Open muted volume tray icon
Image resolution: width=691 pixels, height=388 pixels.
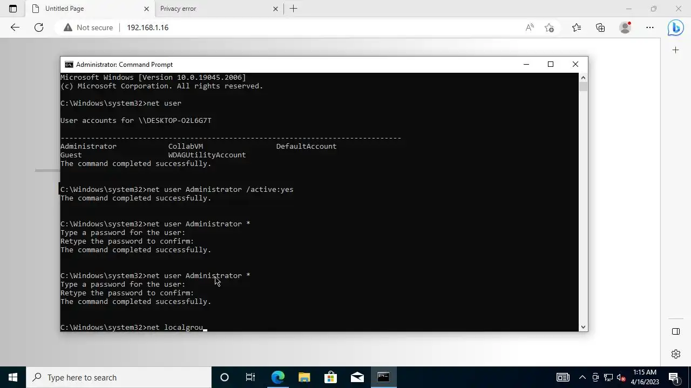(x=621, y=377)
